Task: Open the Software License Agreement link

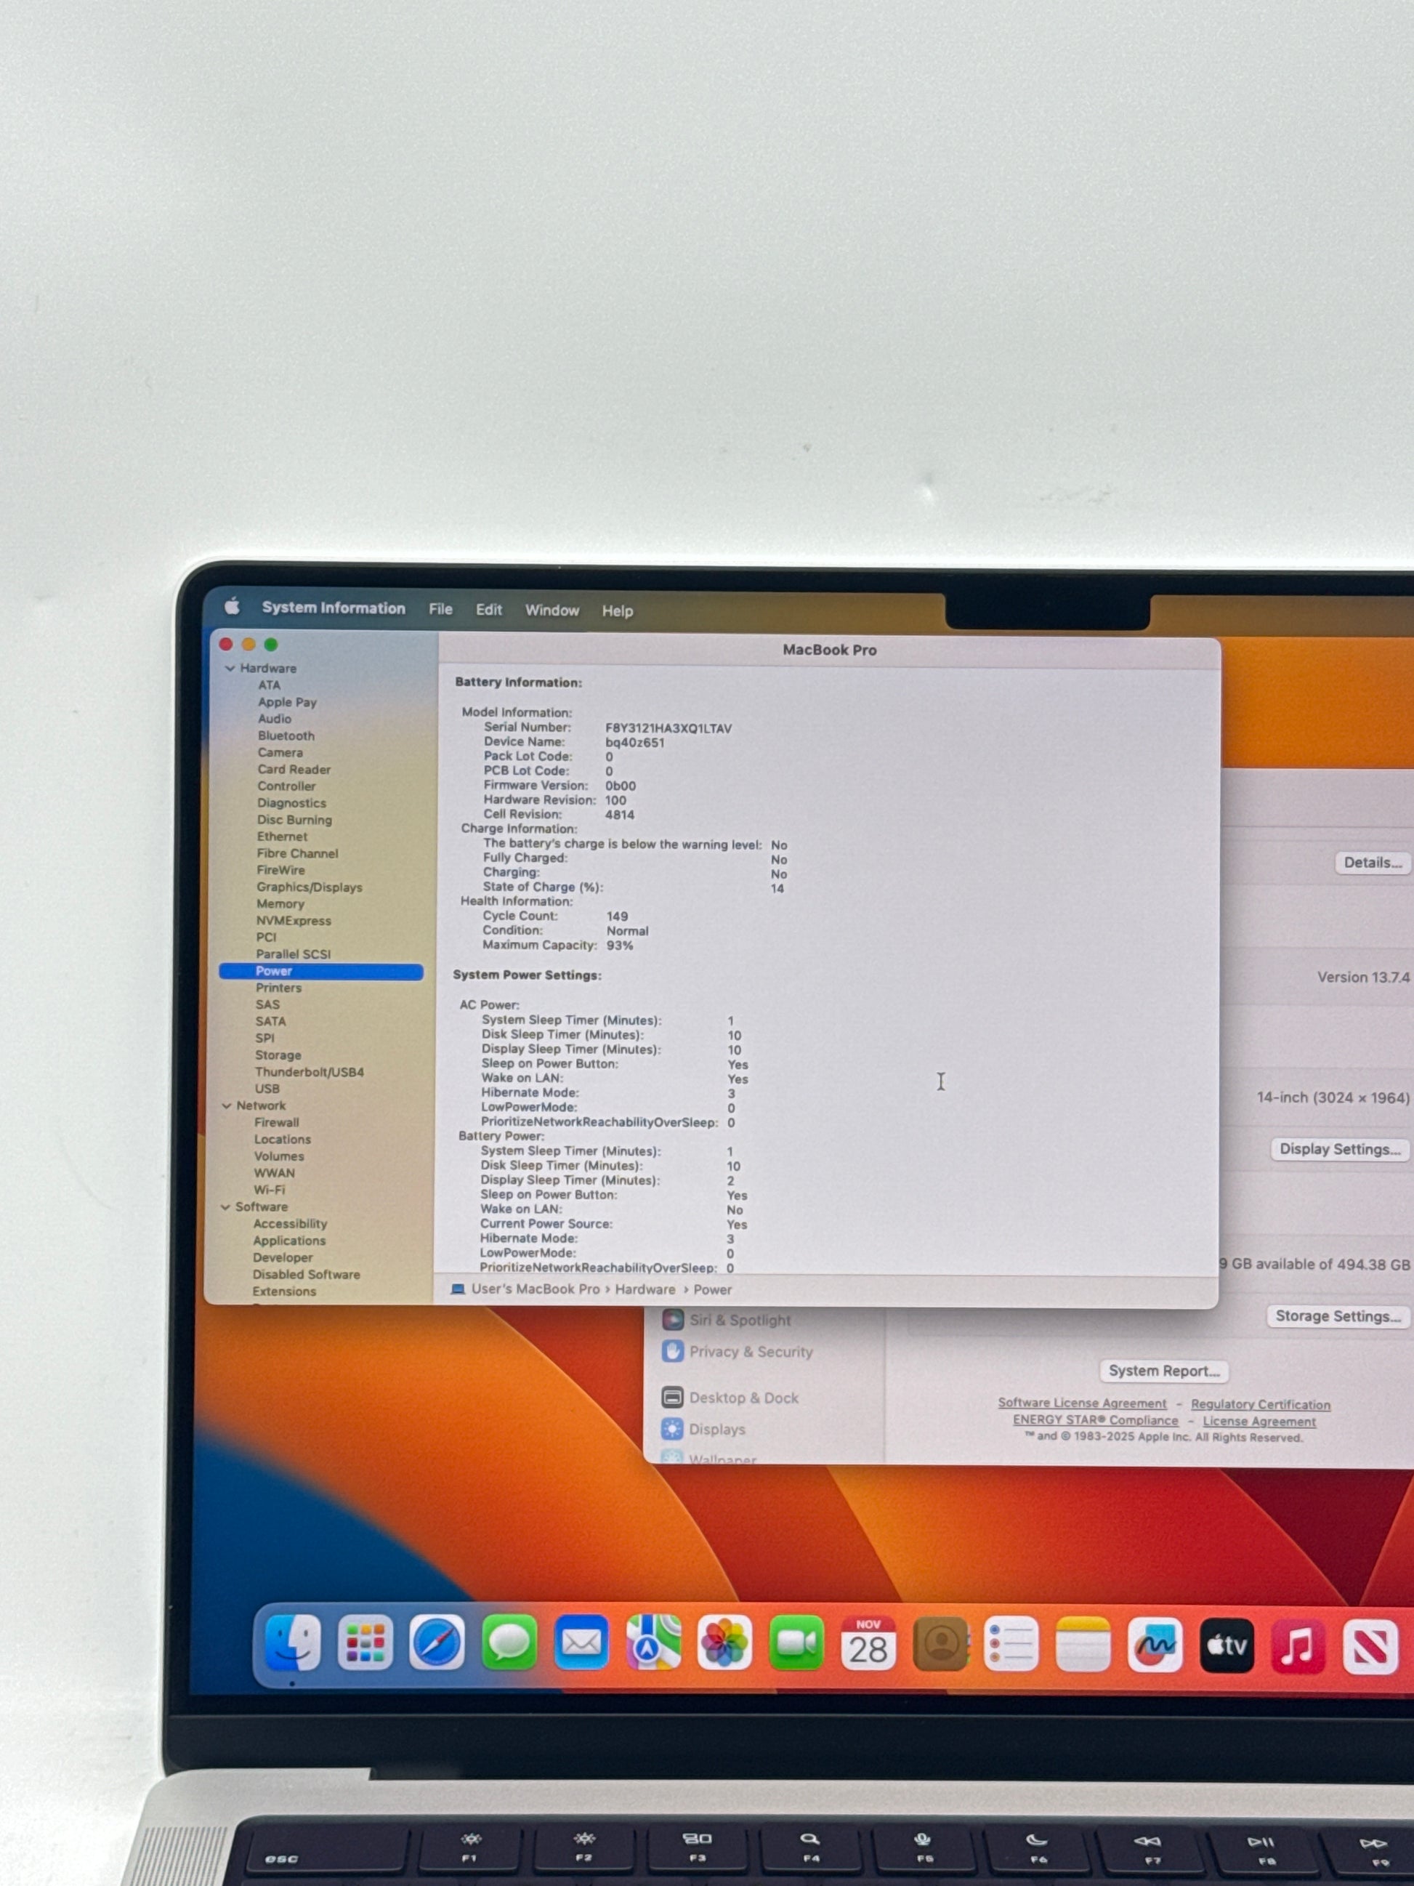Action: 1082,1403
